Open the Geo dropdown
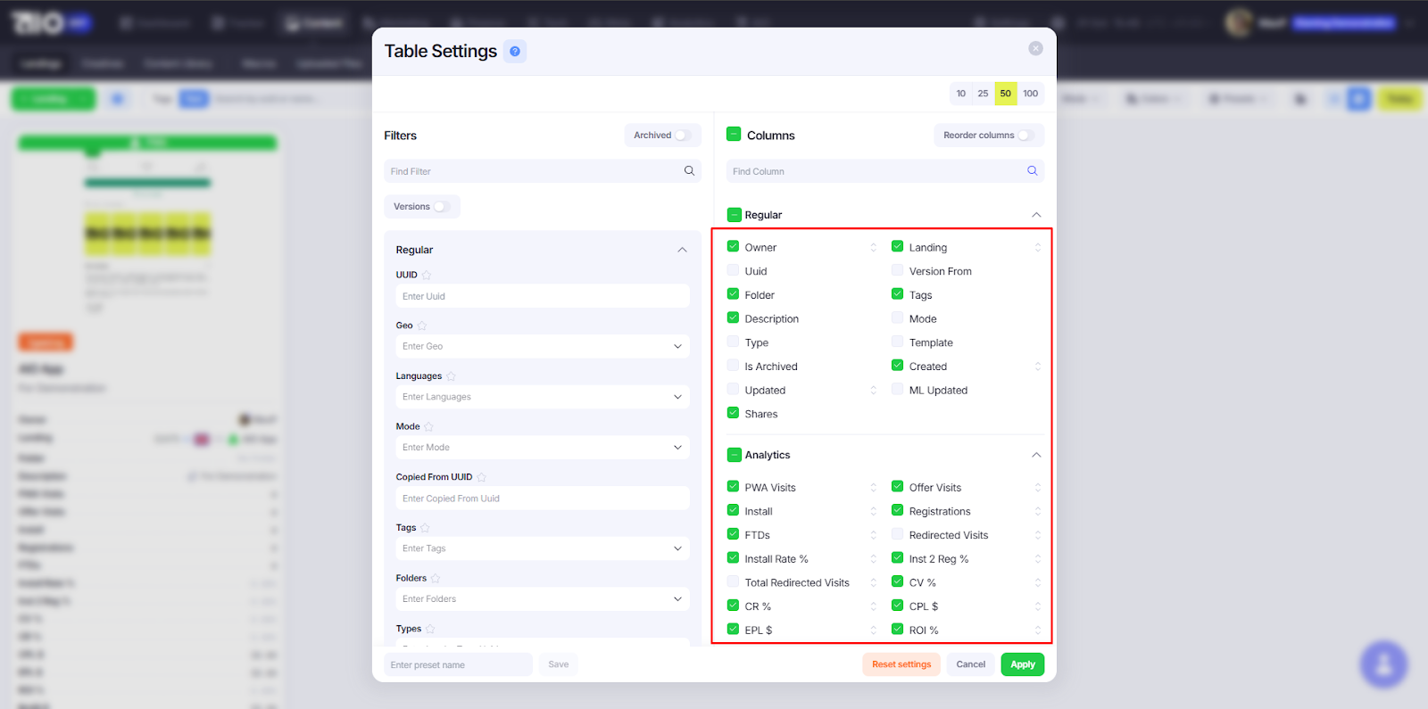 [x=542, y=346]
